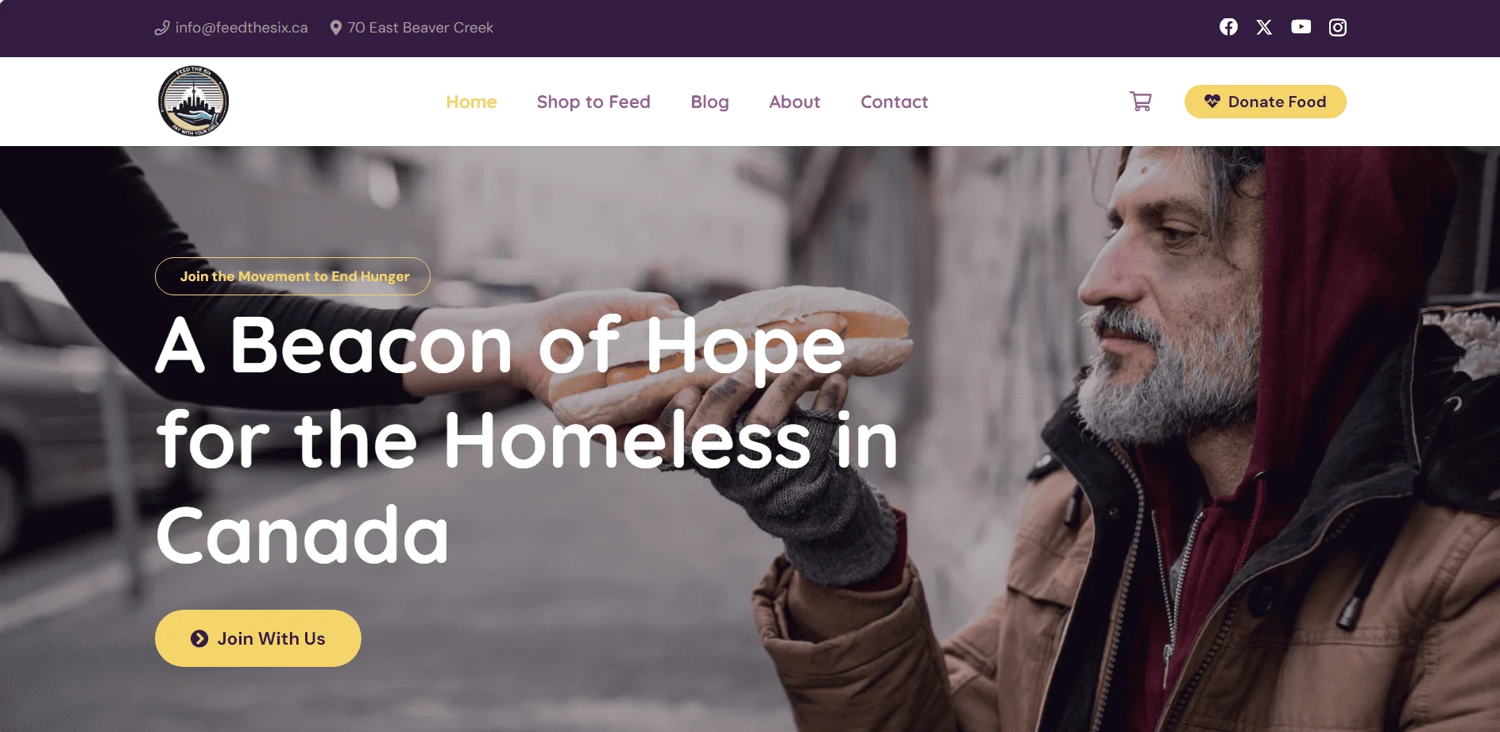Click the info@feedthesix.ca email link
The image size is (1500, 732).
point(242,28)
